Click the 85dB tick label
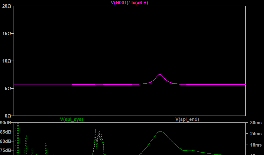The image size is (264, 155). point(6,132)
